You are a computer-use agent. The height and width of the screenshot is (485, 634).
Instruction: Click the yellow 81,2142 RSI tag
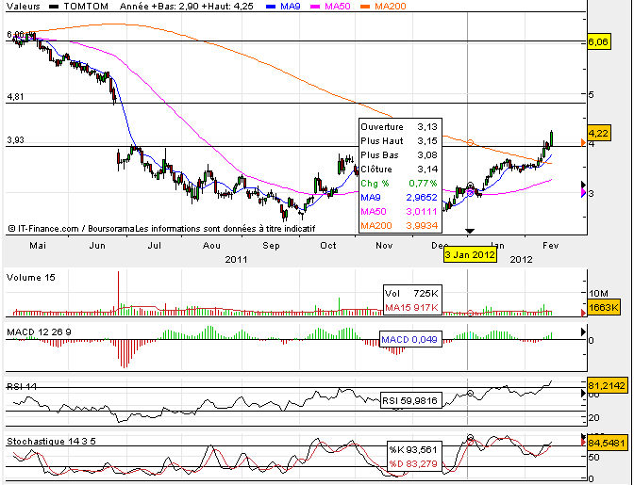coord(607,386)
